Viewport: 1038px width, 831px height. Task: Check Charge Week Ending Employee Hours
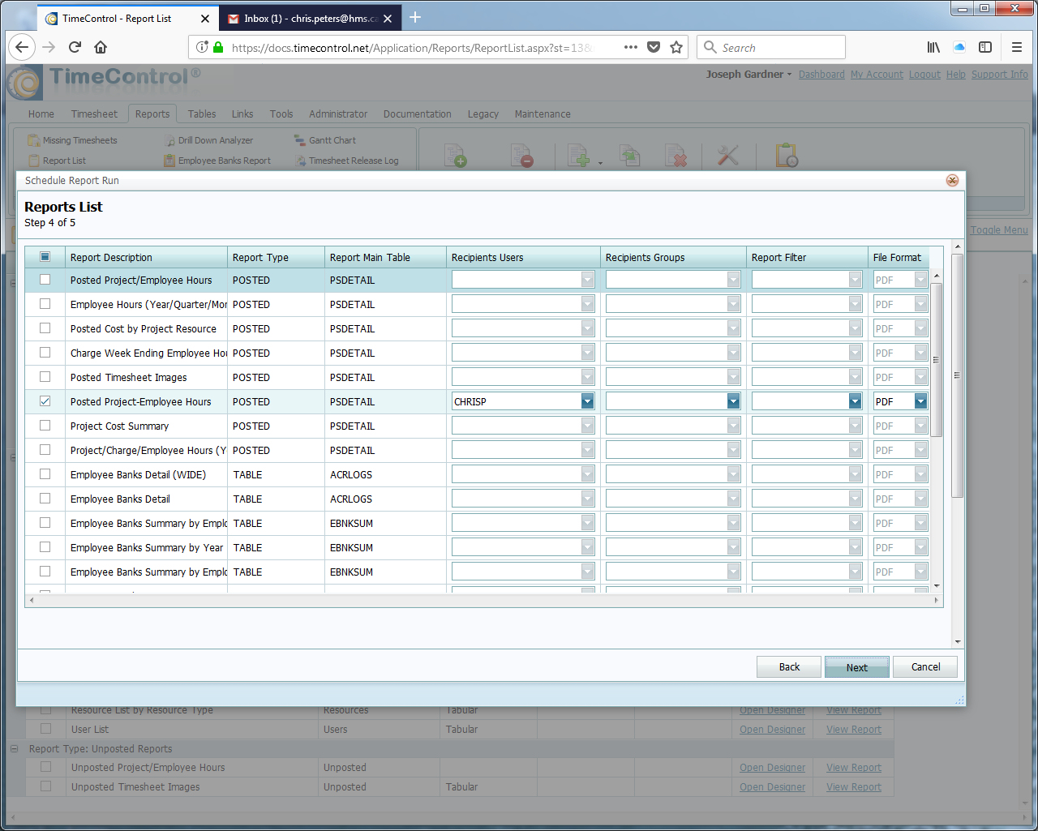pyautogui.click(x=45, y=353)
